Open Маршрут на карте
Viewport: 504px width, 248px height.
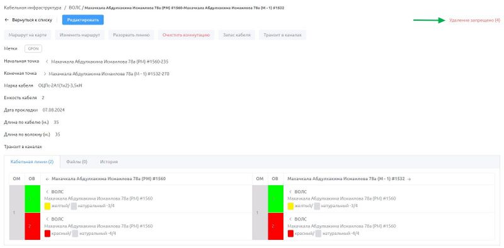tap(27, 35)
